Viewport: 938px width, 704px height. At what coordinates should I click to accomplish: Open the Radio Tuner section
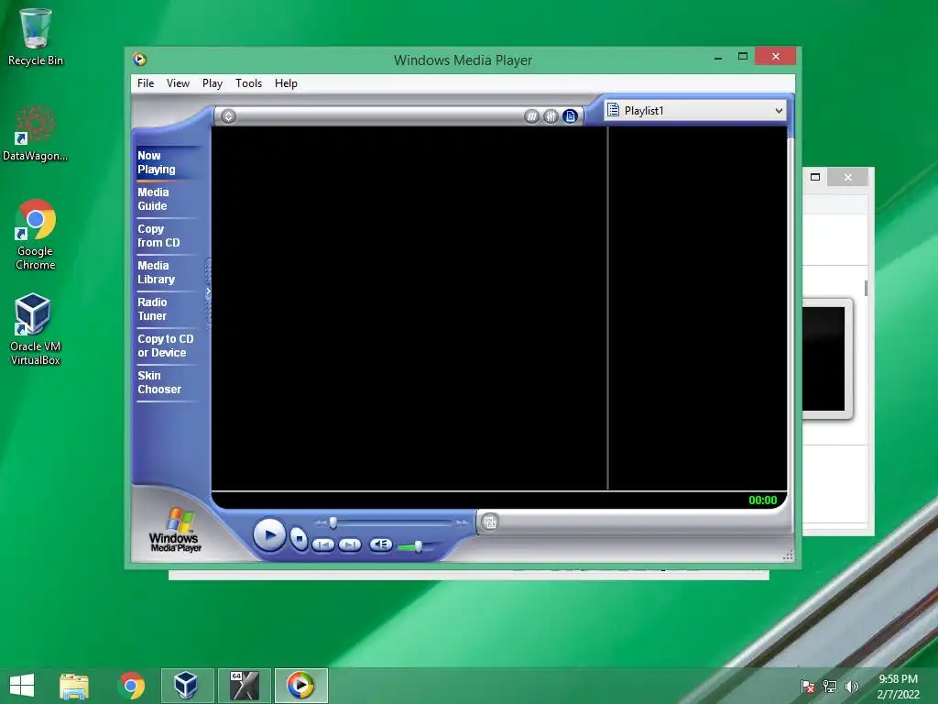[153, 309]
